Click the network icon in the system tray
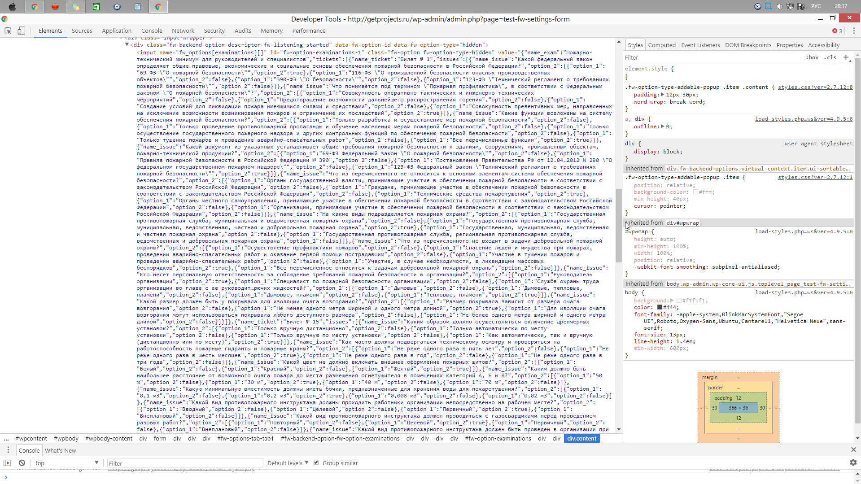 (x=790, y=6)
